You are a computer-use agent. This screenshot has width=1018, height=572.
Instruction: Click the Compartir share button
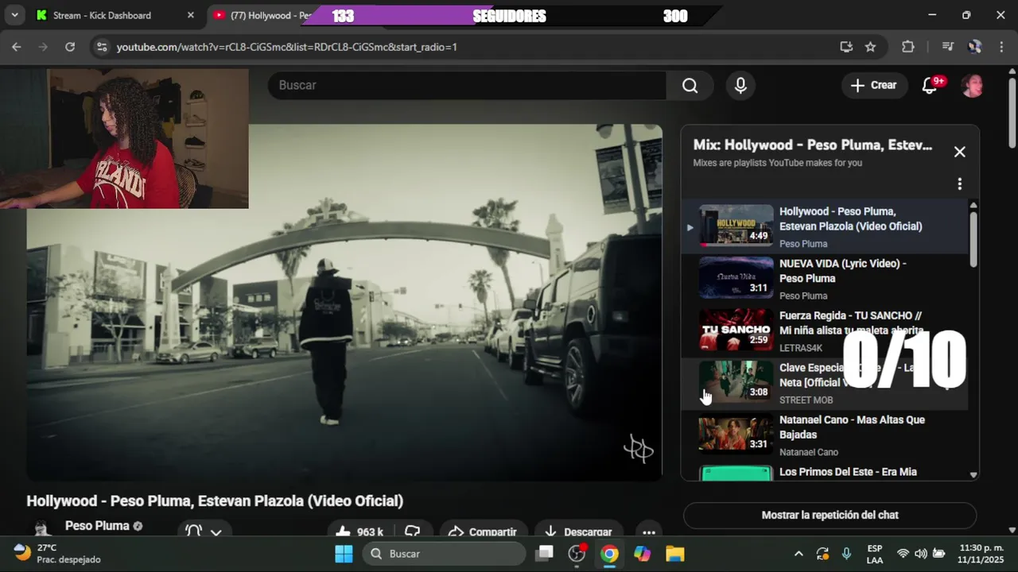pos(483,531)
